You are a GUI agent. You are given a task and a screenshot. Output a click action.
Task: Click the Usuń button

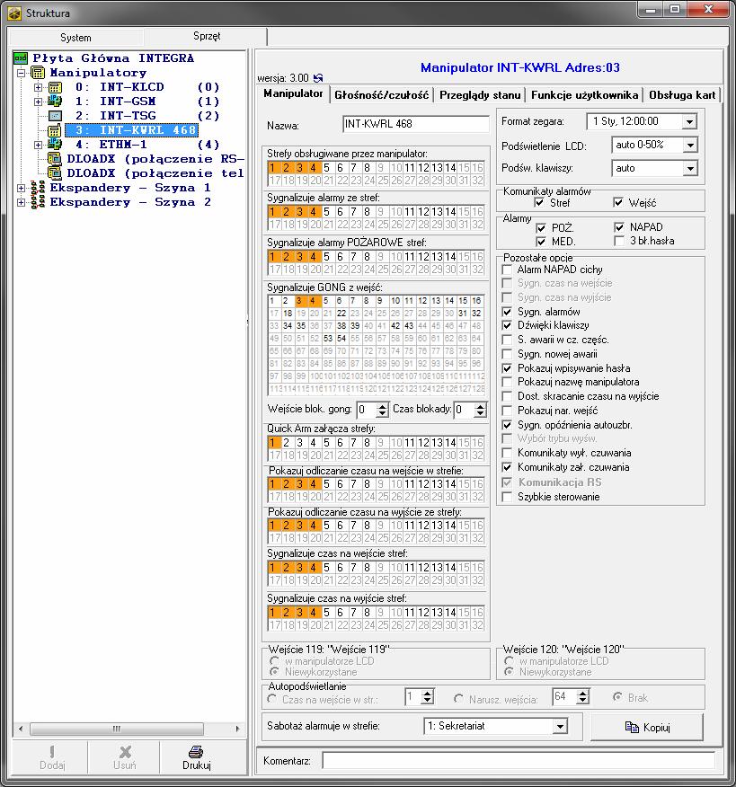(x=125, y=757)
